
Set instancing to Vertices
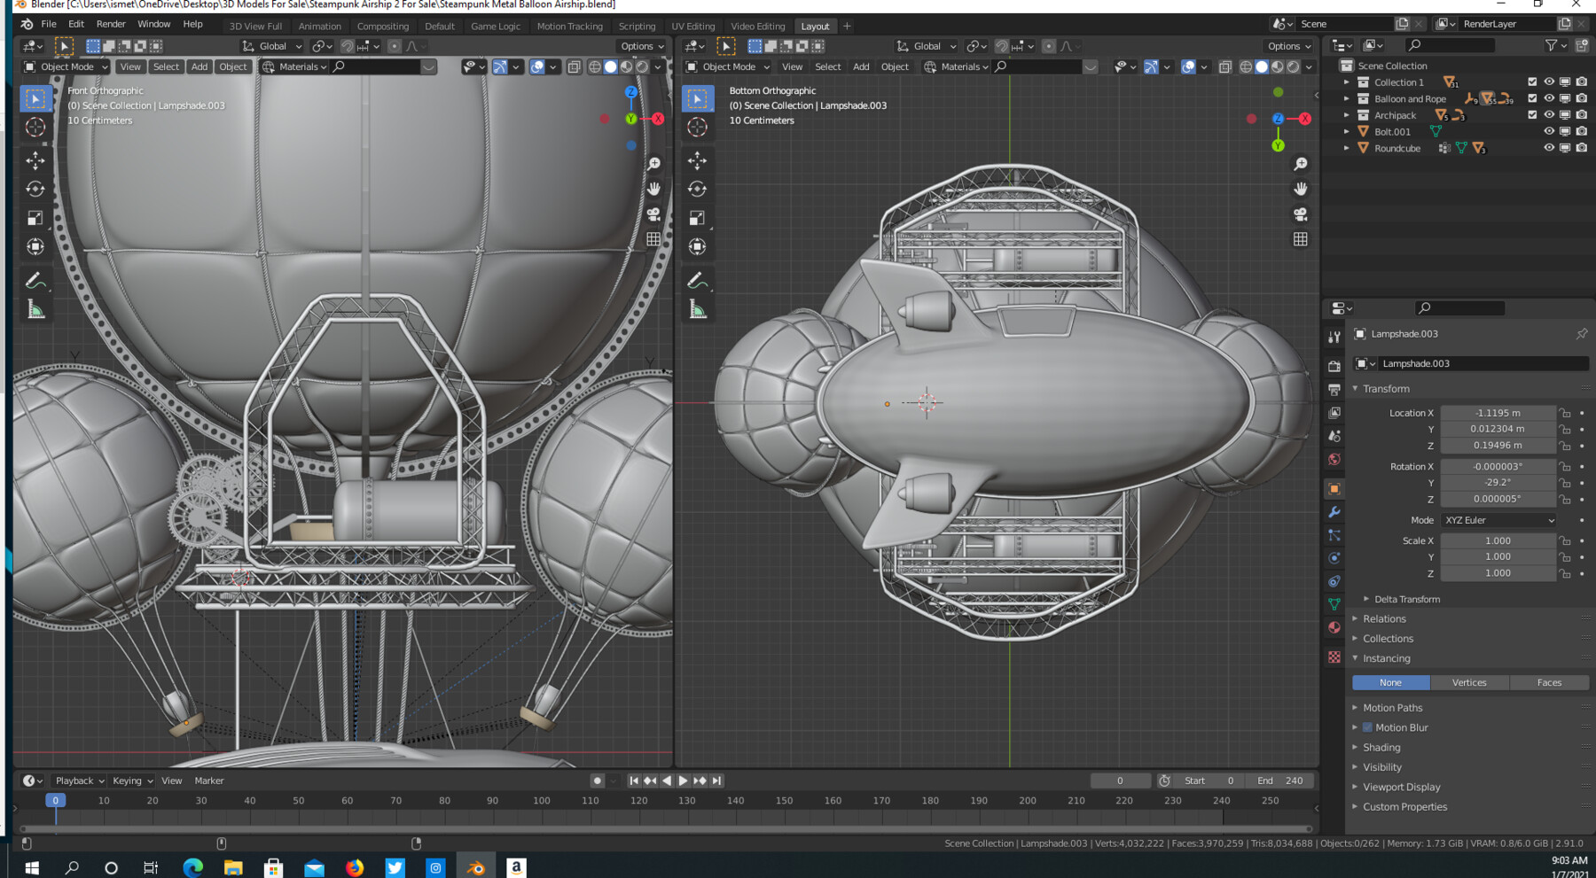pyautogui.click(x=1469, y=682)
